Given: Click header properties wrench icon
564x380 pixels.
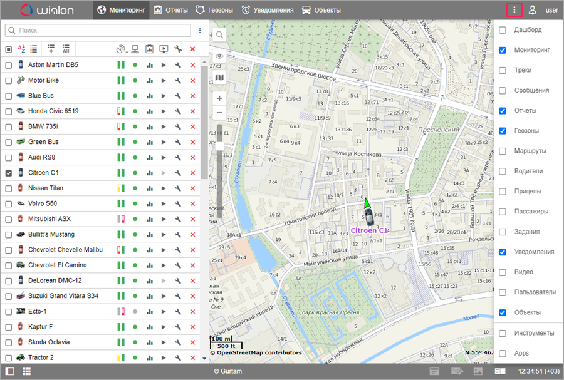Looking at the screenshot, I should click(178, 49).
